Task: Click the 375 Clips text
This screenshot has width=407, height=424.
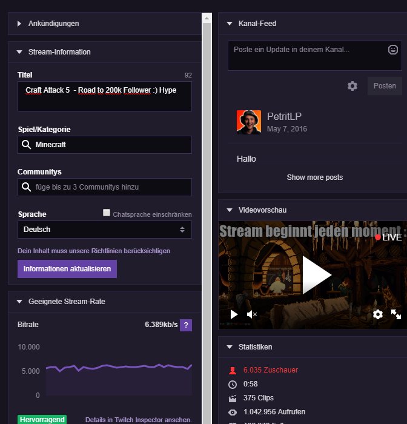Action: (x=258, y=398)
